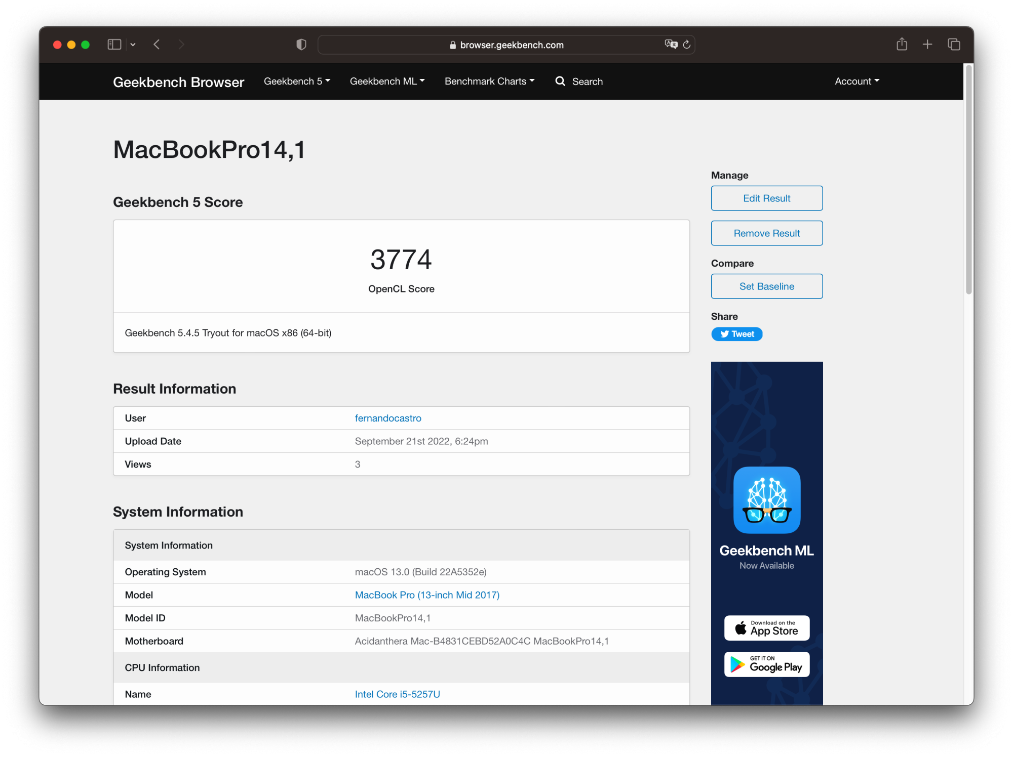Click the Edit Result button
Screen dimensions: 1013x757
point(766,198)
